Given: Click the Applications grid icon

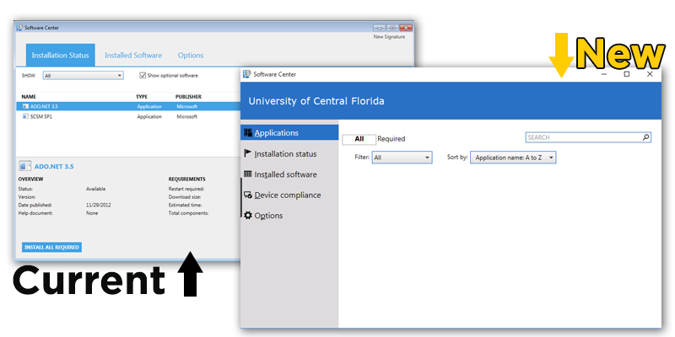Looking at the screenshot, I should [248, 132].
